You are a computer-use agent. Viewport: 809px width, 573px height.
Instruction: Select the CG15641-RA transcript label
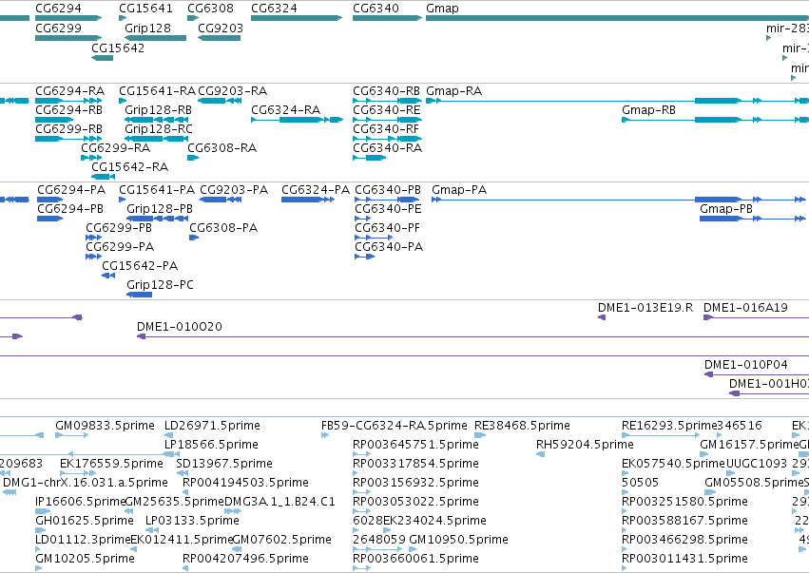[158, 91]
